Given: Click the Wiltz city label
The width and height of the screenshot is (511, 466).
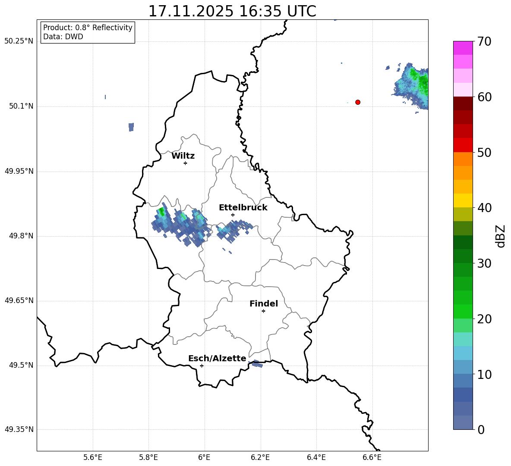Looking at the screenshot, I should (x=183, y=156).
